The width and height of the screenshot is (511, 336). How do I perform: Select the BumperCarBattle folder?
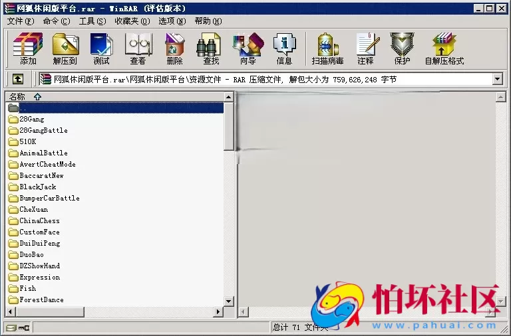(44, 198)
